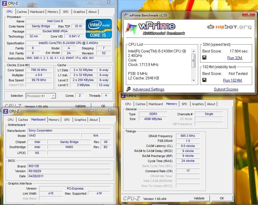Click the Code Name Sandy Bridge field

pyautogui.click(x=41, y=26)
